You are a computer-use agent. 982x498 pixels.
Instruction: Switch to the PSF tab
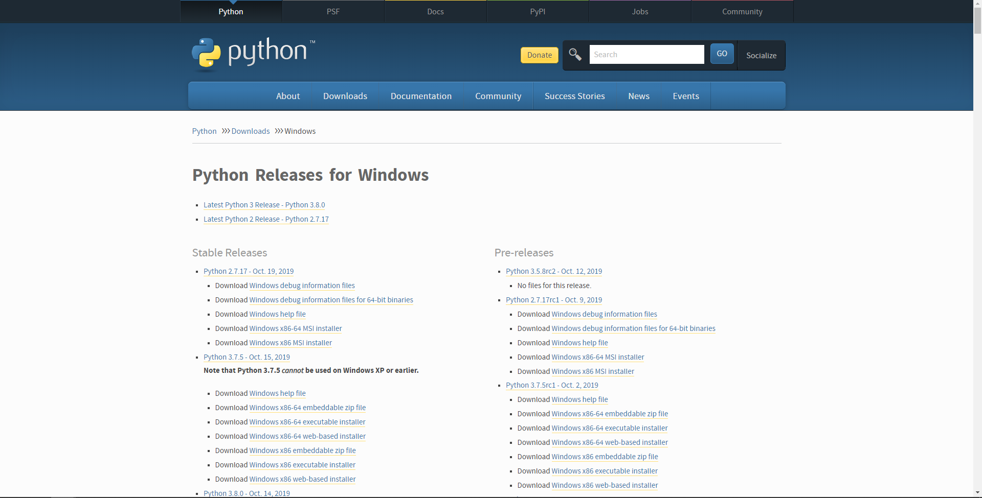[x=333, y=11]
